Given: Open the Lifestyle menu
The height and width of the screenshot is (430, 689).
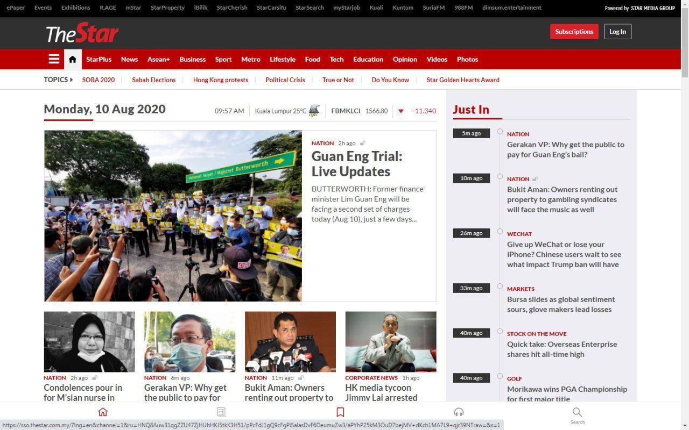Looking at the screenshot, I should 283,59.
